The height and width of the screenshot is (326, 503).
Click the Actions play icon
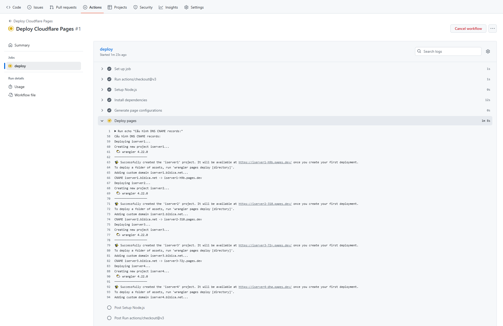tap(85, 7)
